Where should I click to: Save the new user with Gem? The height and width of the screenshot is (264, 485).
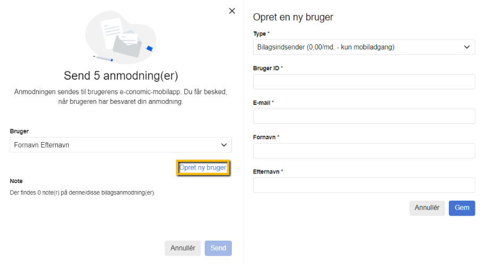pyautogui.click(x=462, y=208)
